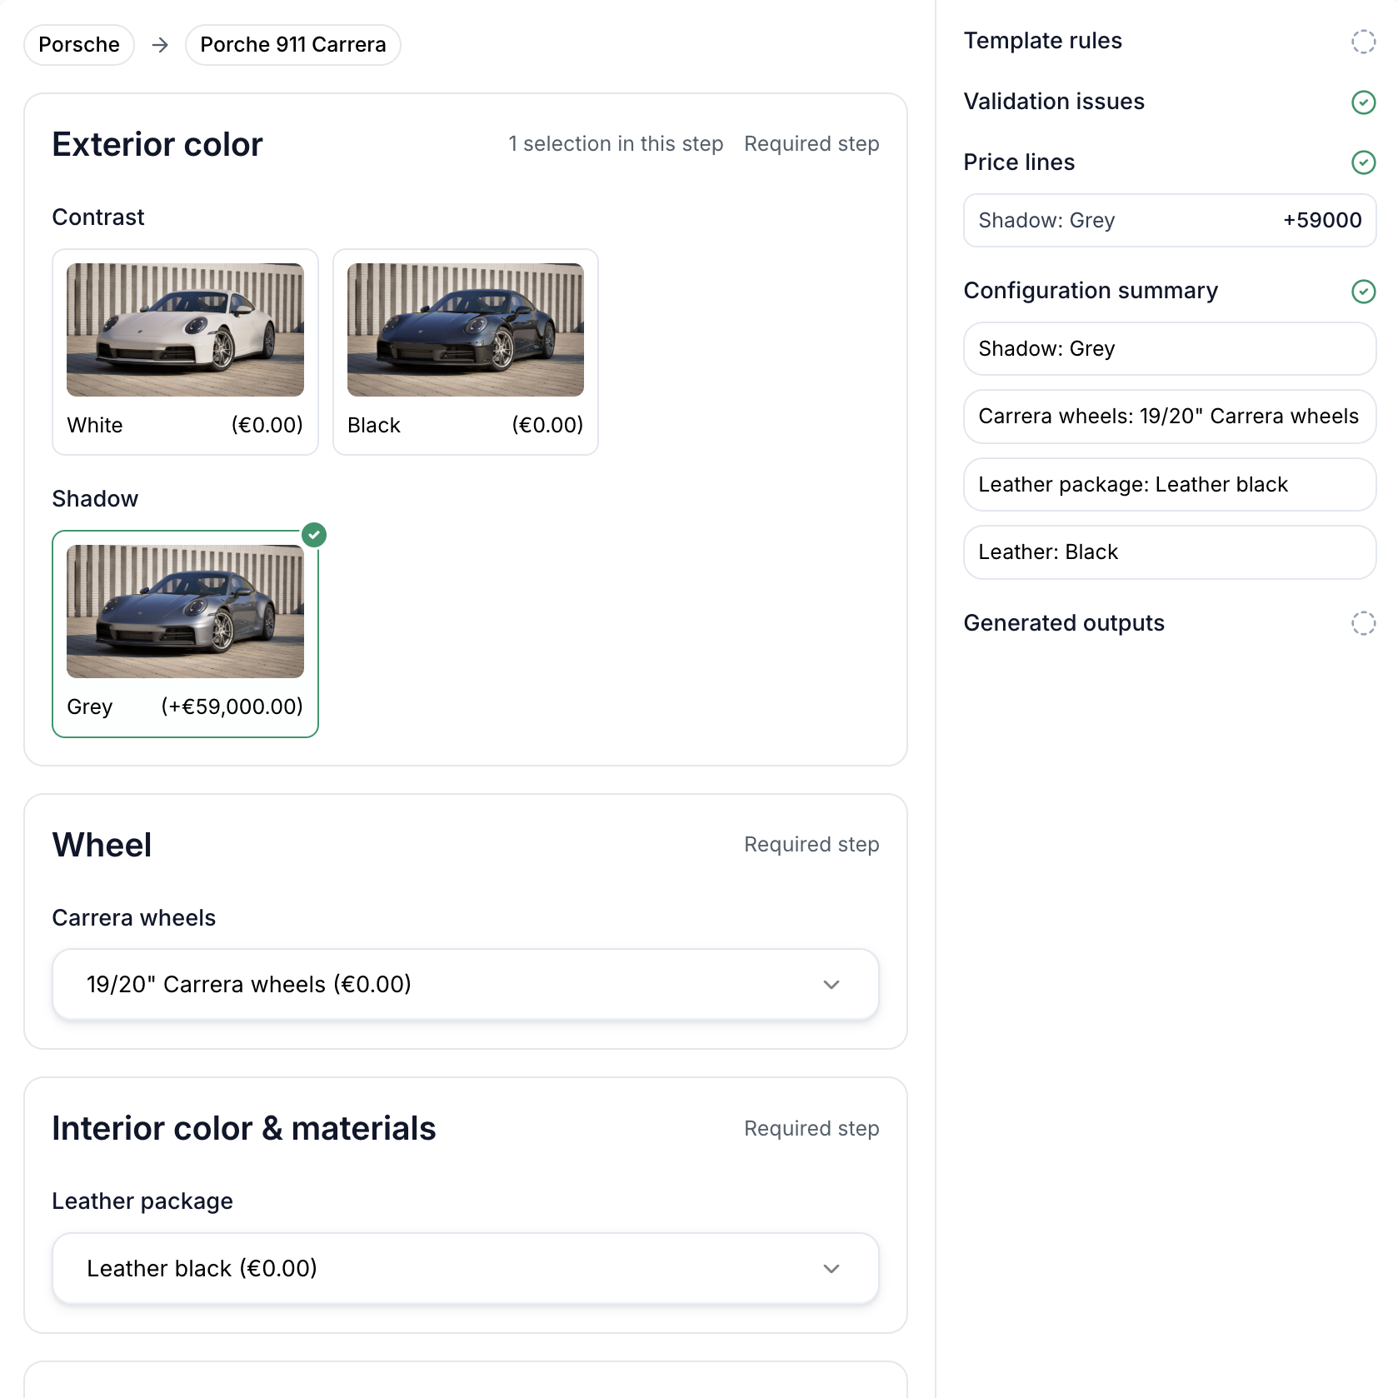
Task: Click the Grey price (+€59,000.00) text
Action: [x=232, y=706]
